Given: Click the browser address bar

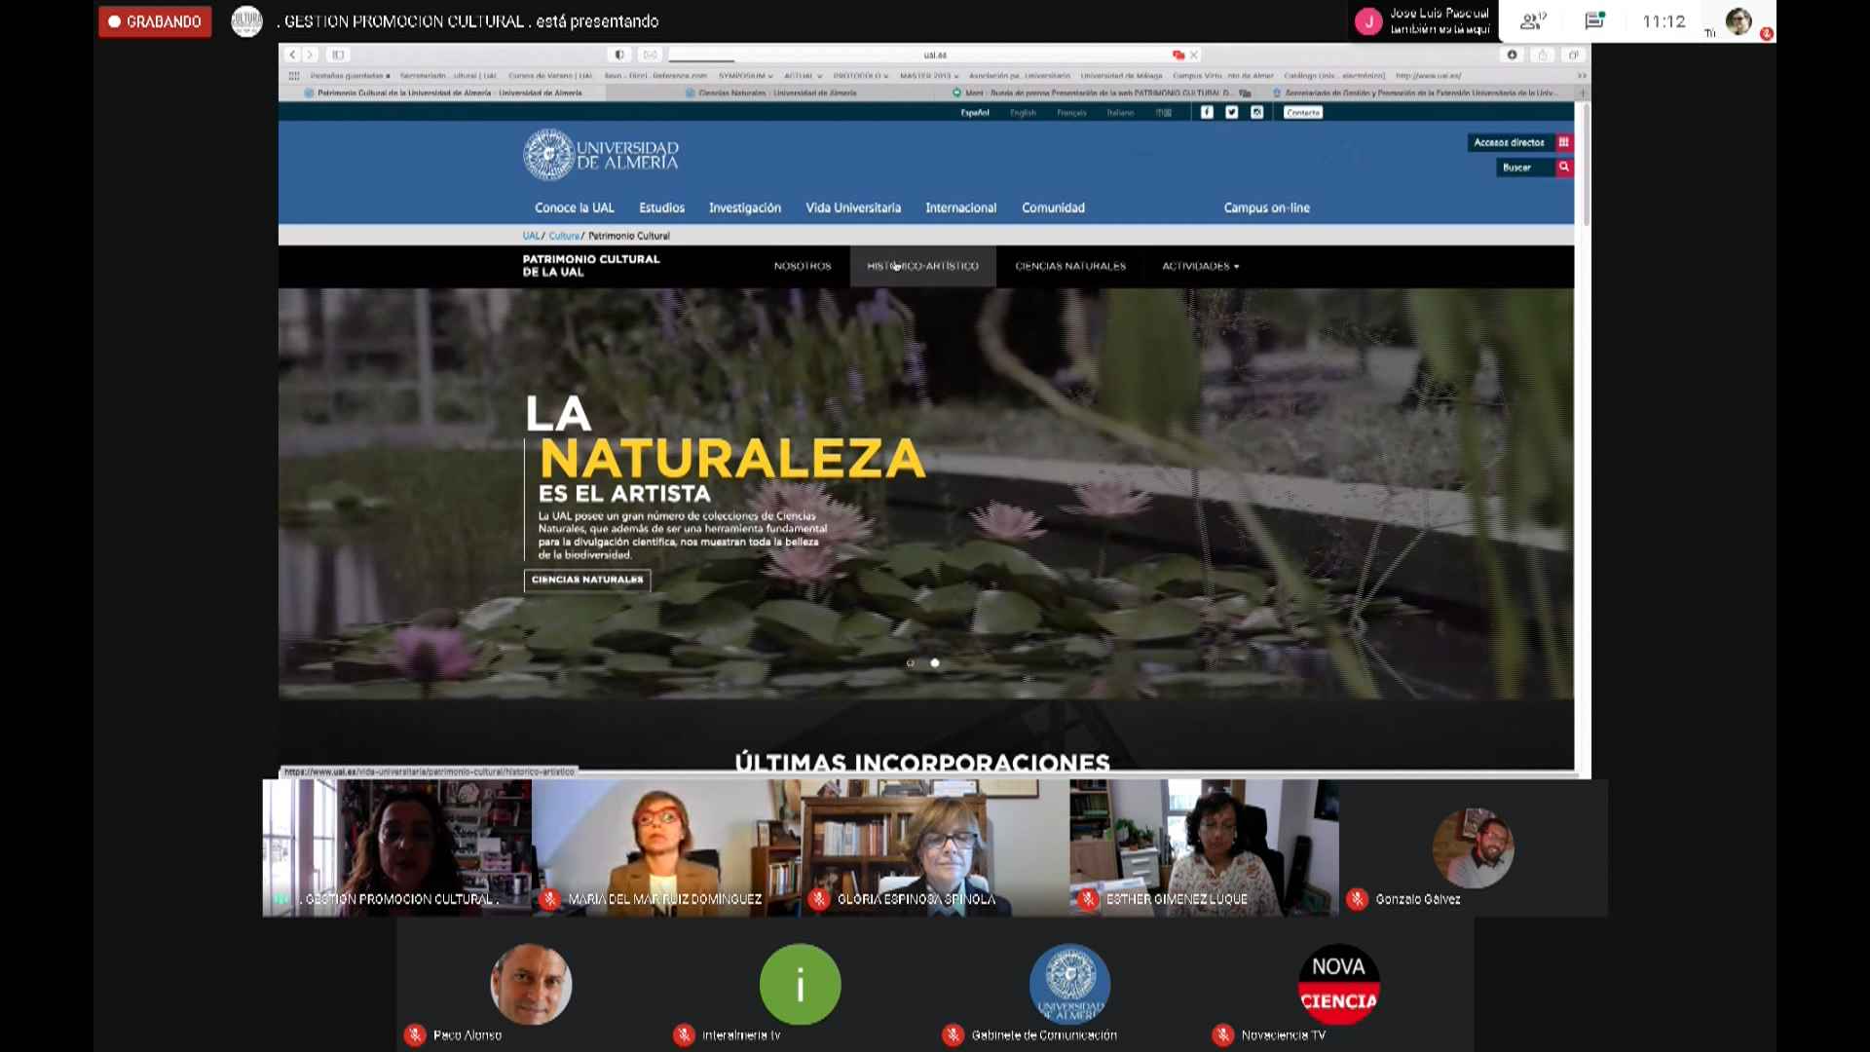Looking at the screenshot, I should coord(935,56).
